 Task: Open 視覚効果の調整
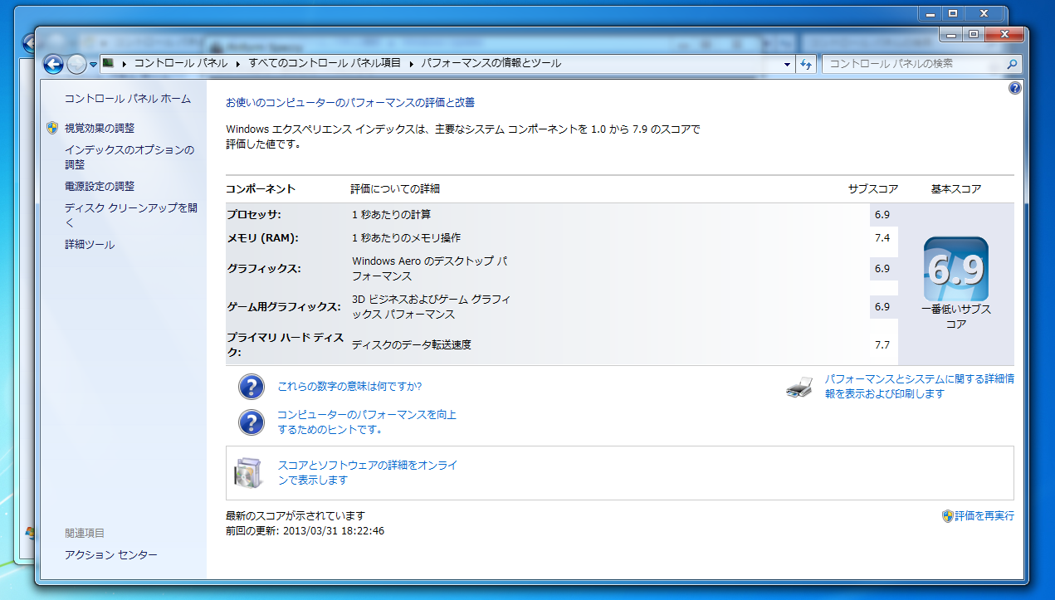point(100,128)
